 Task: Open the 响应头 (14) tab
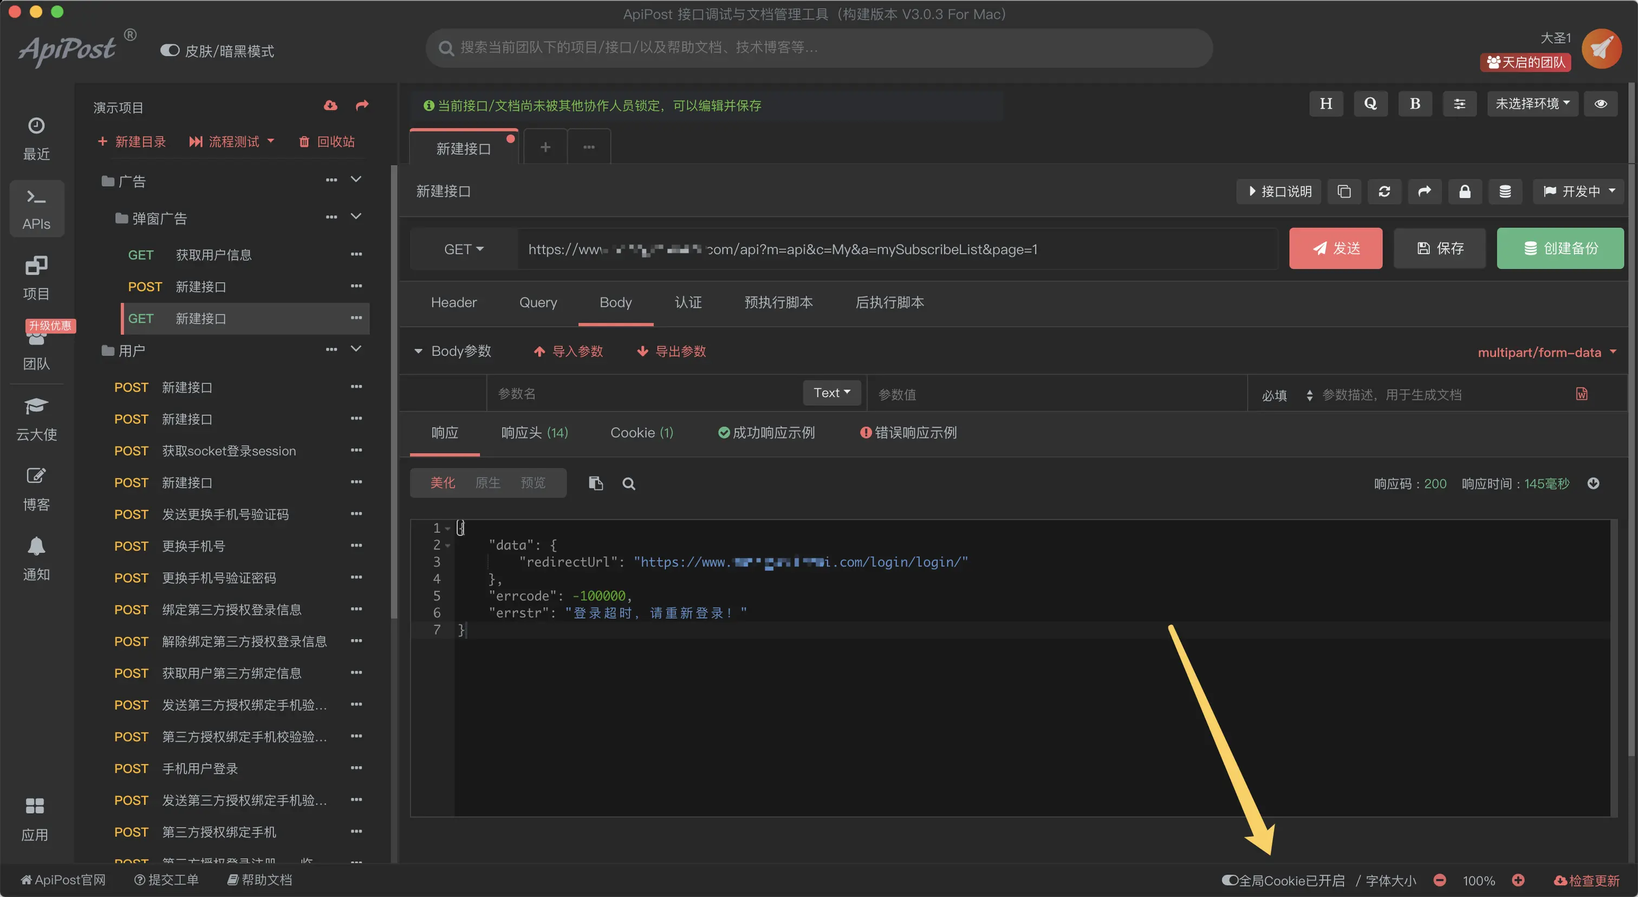pos(535,433)
